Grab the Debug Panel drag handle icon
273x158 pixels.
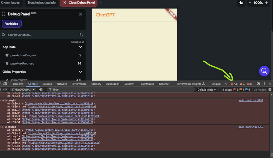(4, 14)
